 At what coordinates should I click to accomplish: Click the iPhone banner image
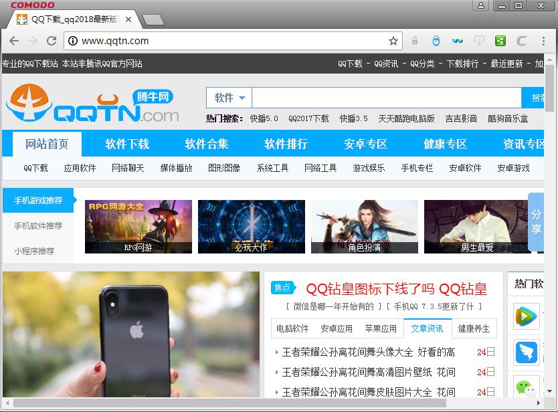click(x=131, y=334)
